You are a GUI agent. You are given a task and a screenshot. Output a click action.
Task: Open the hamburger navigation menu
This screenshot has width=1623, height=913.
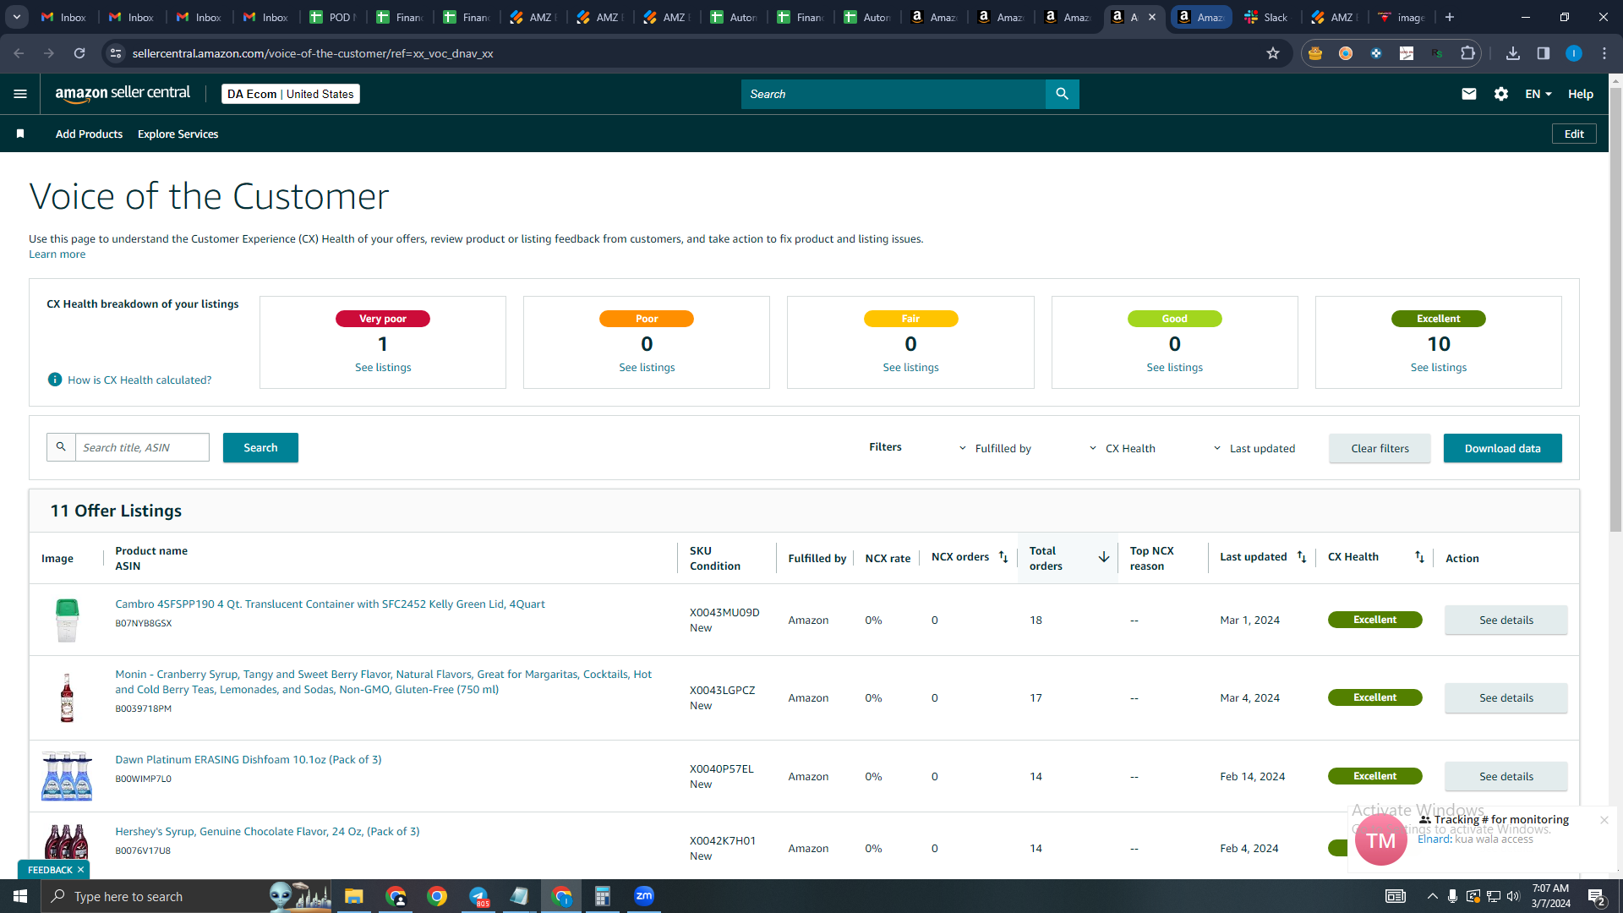pyautogui.click(x=20, y=94)
